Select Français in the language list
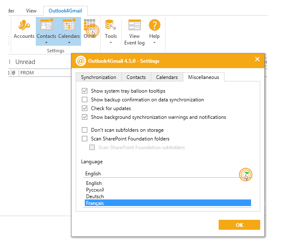Viewport: 291px width, 241px height. [168, 203]
